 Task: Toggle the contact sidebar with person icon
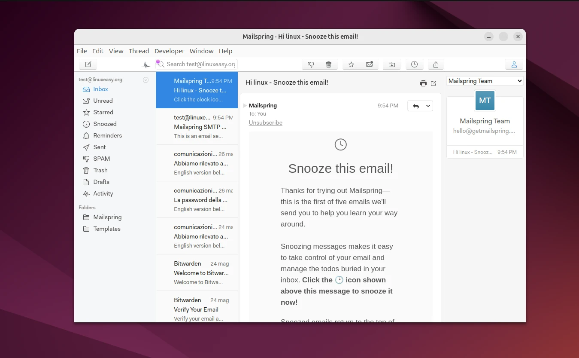(514, 64)
